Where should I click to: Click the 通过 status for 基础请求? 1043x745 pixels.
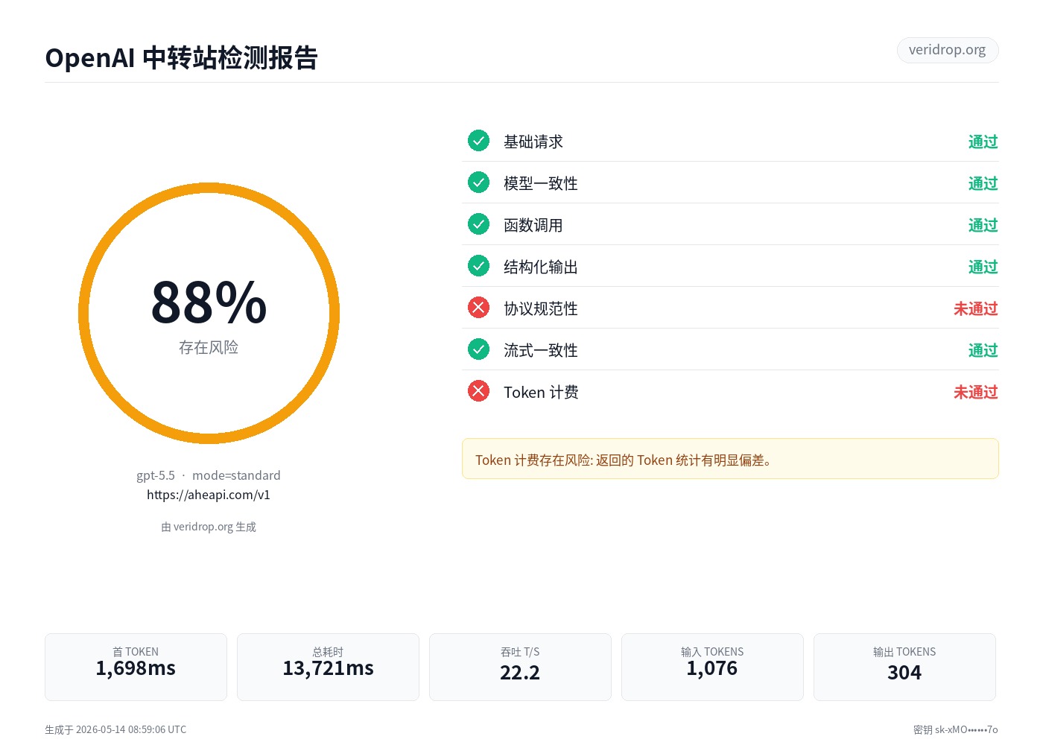click(983, 142)
